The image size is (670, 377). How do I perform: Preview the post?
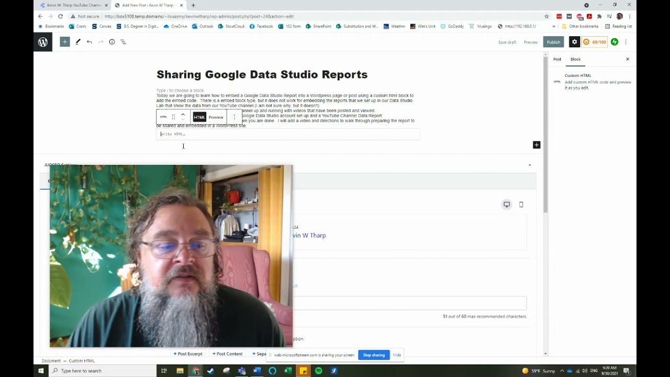530,42
